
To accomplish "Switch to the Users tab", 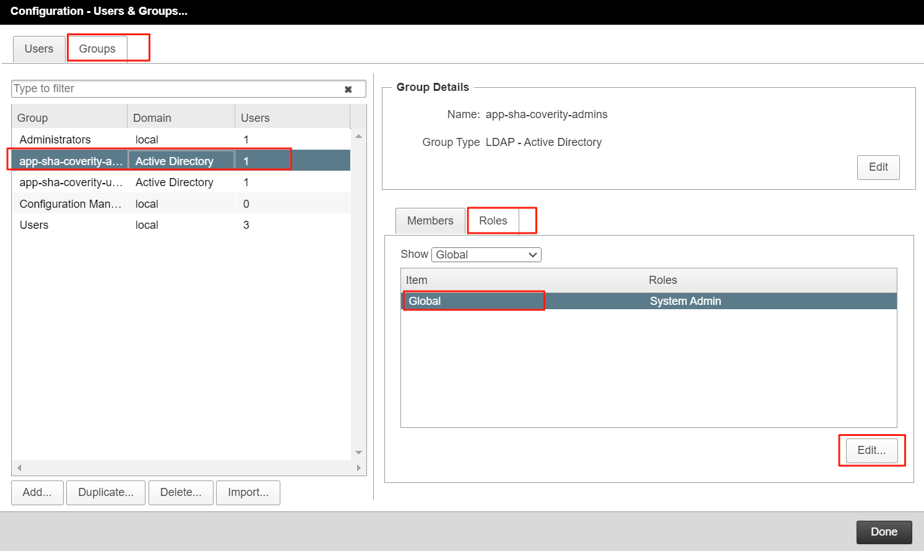I will (x=39, y=49).
